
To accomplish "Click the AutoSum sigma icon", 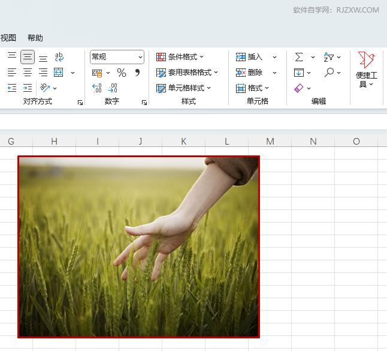I will pos(299,57).
